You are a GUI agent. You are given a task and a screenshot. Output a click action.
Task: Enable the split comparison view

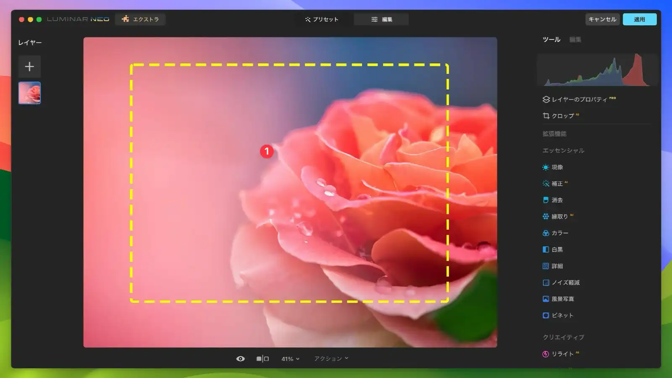click(262, 359)
